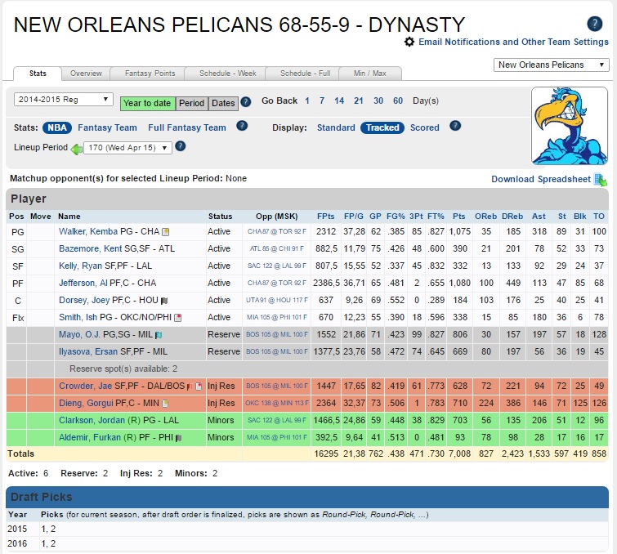The height and width of the screenshot is (554, 617).
Task: Click the 'Reserve spot(s) available: 2' row
Action: (307, 369)
